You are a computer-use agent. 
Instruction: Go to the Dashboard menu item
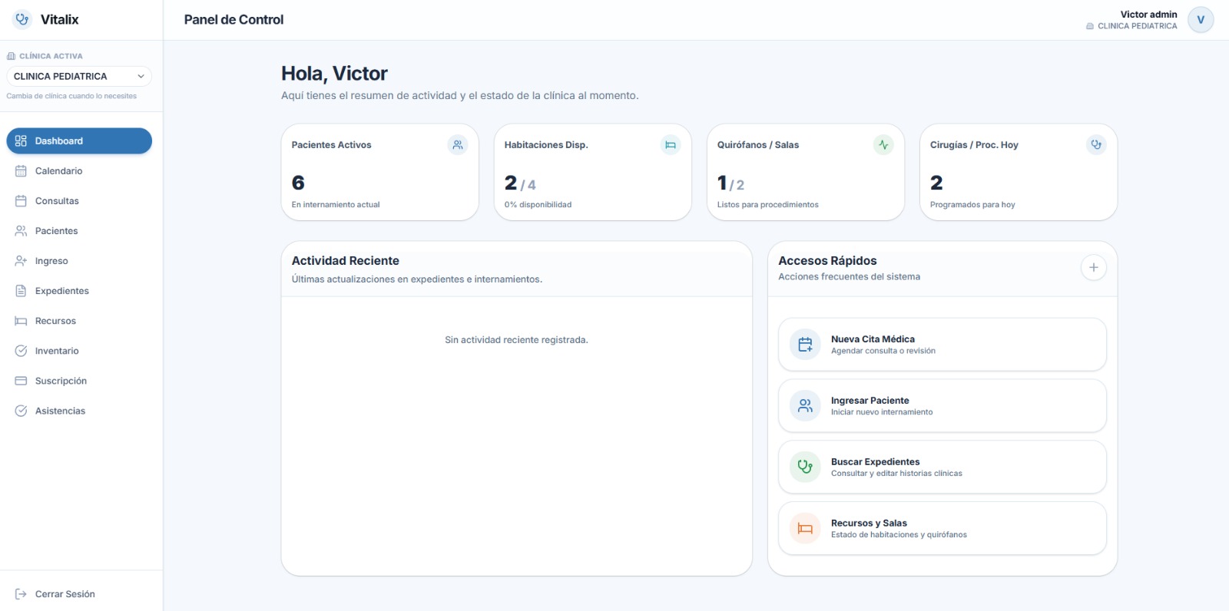79,140
